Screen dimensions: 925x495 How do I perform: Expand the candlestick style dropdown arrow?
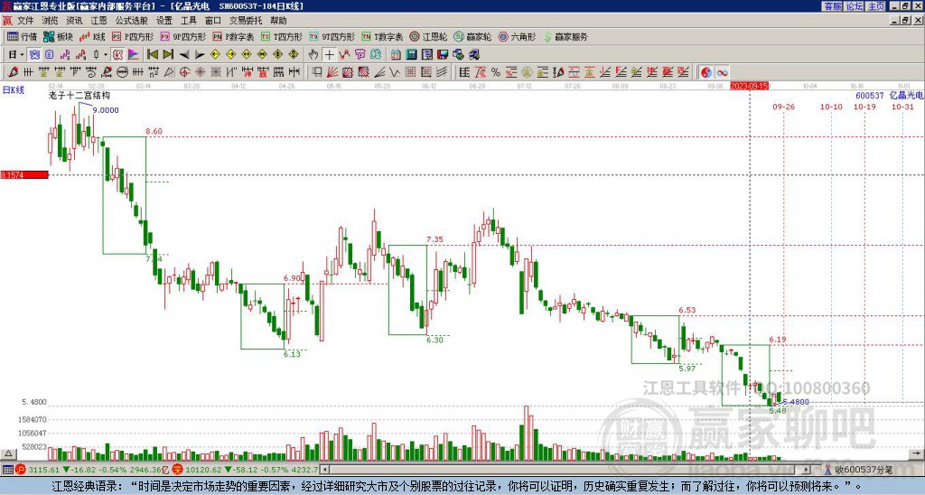pyautogui.click(x=106, y=55)
